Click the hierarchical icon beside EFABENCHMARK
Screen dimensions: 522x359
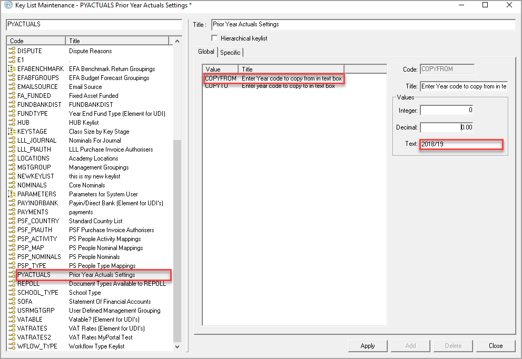[12, 69]
